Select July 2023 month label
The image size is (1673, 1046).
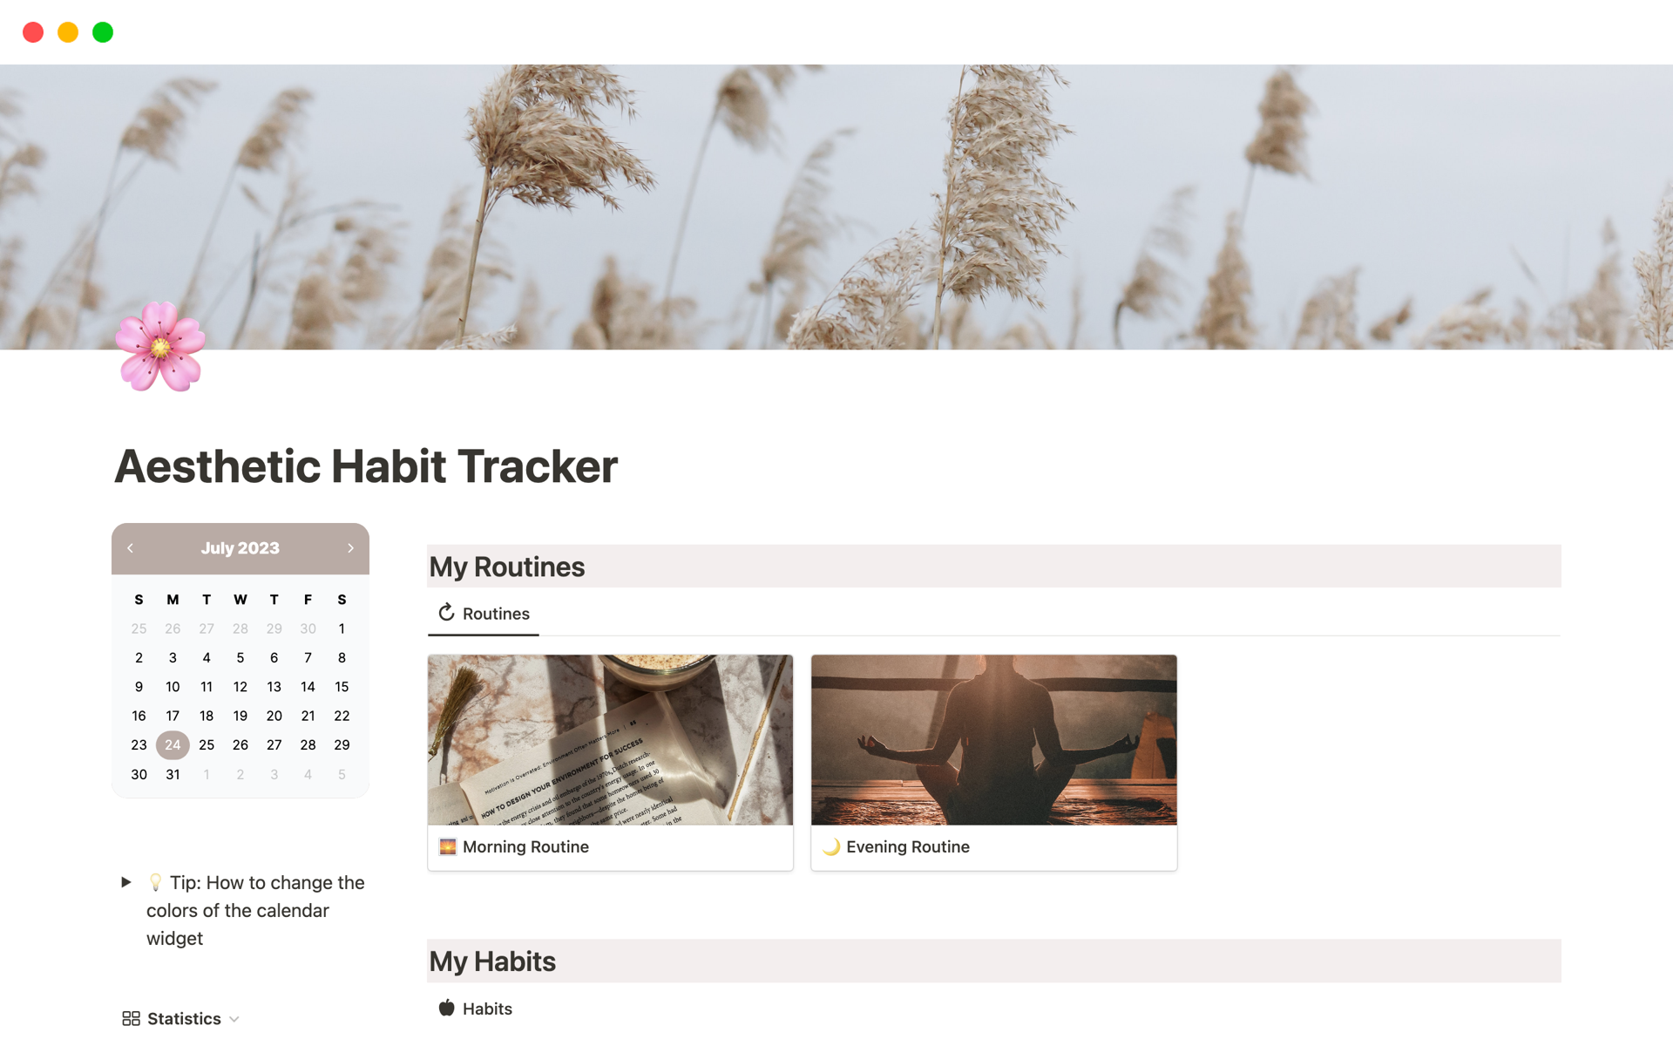(240, 547)
